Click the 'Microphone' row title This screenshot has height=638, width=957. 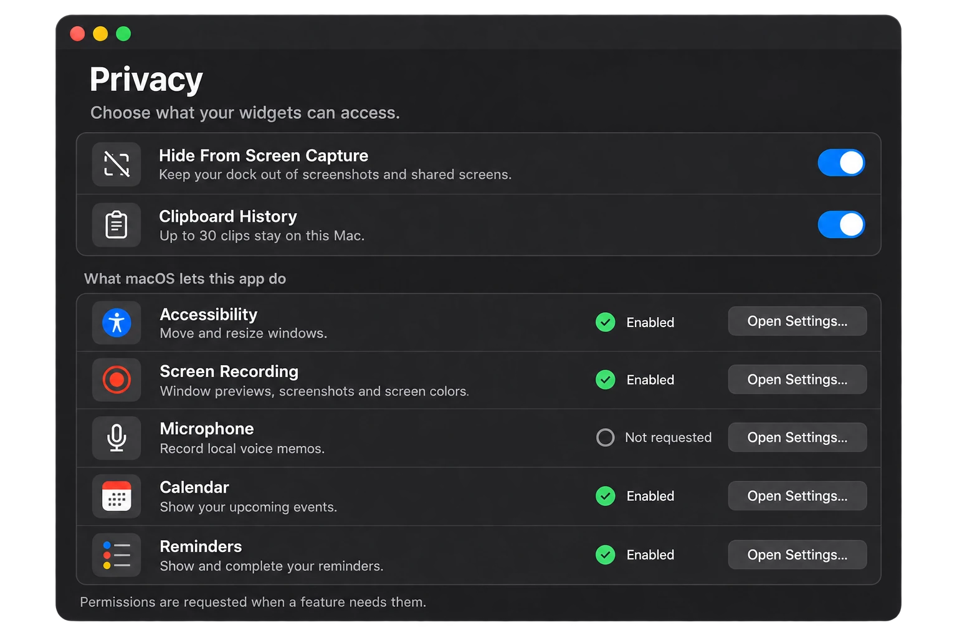point(207,429)
